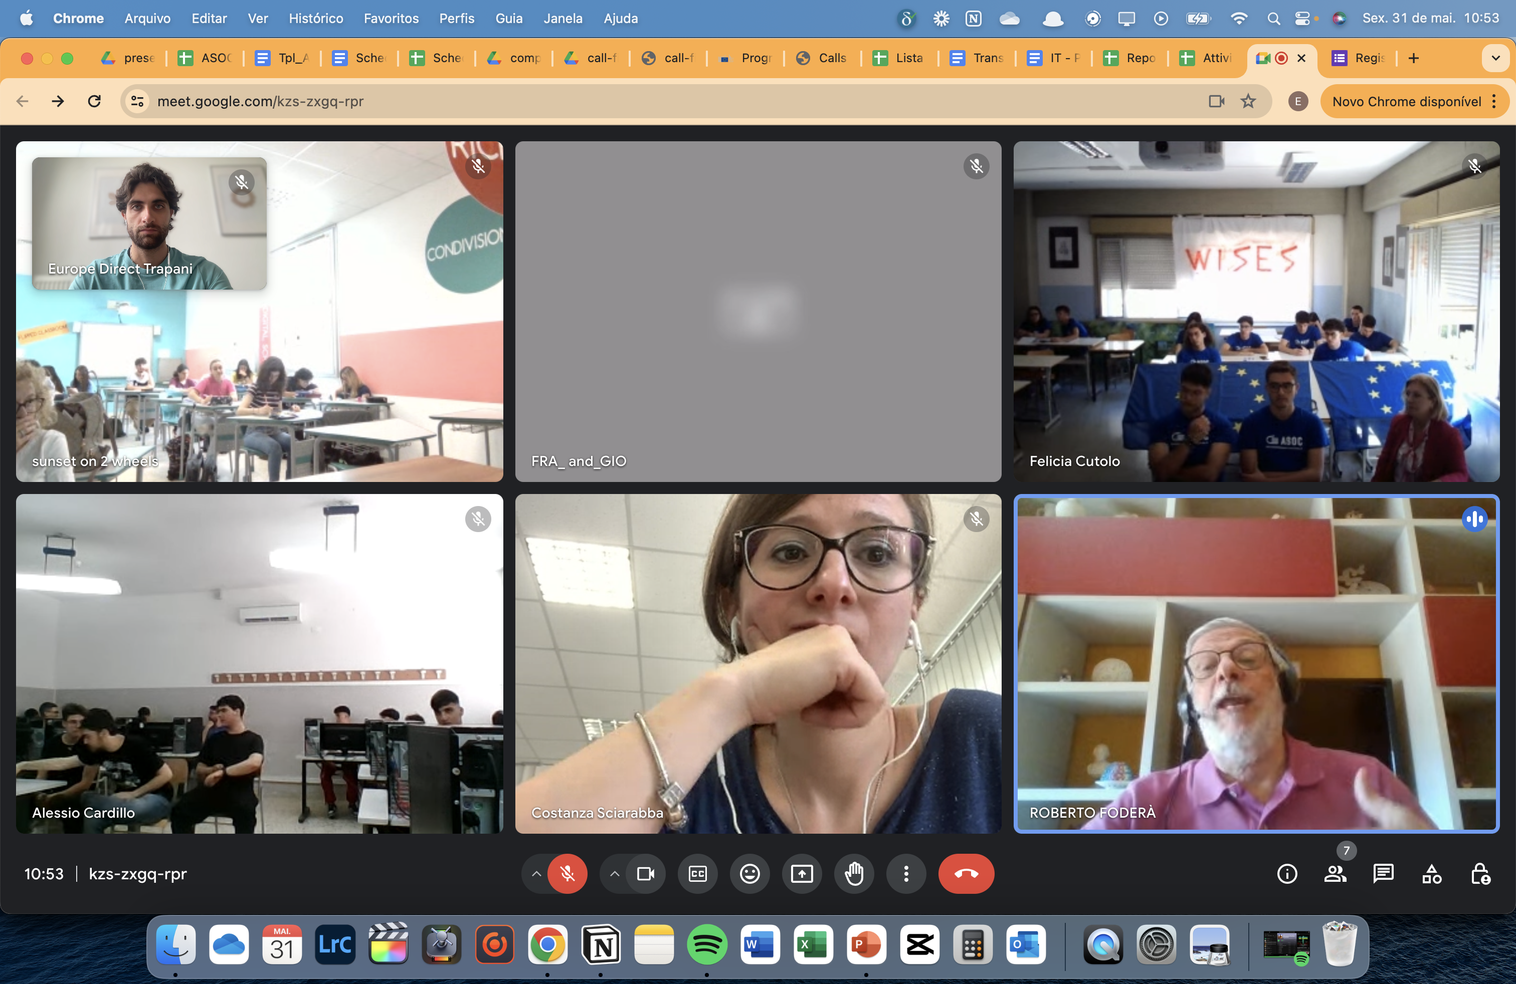This screenshot has height=984, width=1516.
Task: Open the emoji reactions button
Action: coord(749,874)
